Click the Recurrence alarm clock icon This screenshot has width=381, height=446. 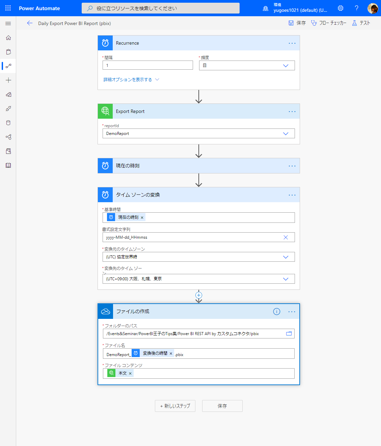tap(105, 43)
